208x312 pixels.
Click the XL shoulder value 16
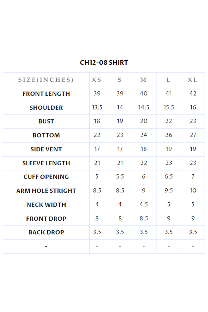[193, 107]
